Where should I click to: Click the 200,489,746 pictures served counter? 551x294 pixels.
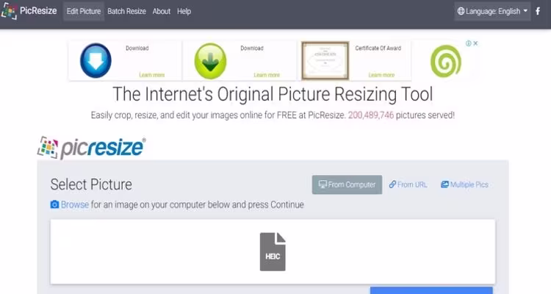(x=371, y=115)
